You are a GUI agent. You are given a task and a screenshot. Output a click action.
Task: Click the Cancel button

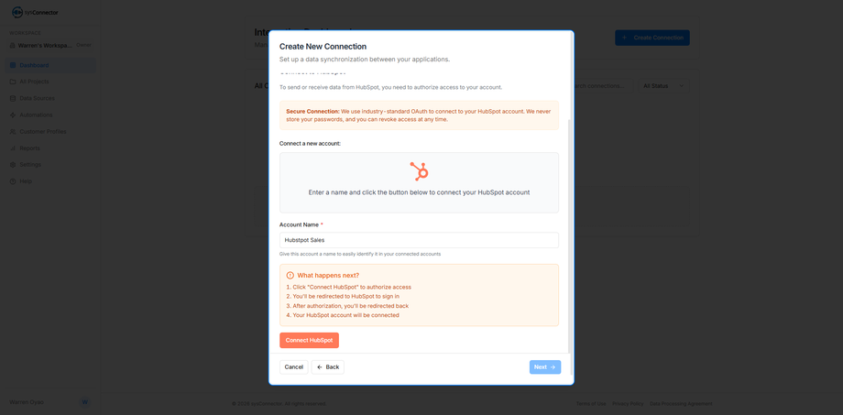click(293, 367)
